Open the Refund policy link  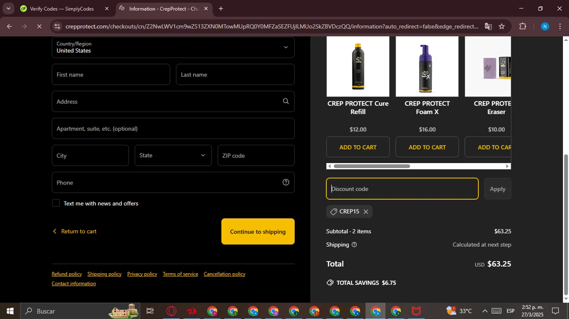tap(67, 274)
